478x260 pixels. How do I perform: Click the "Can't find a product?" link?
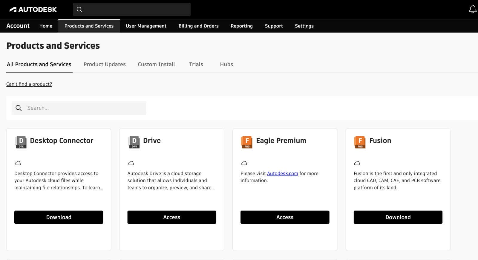click(x=29, y=84)
